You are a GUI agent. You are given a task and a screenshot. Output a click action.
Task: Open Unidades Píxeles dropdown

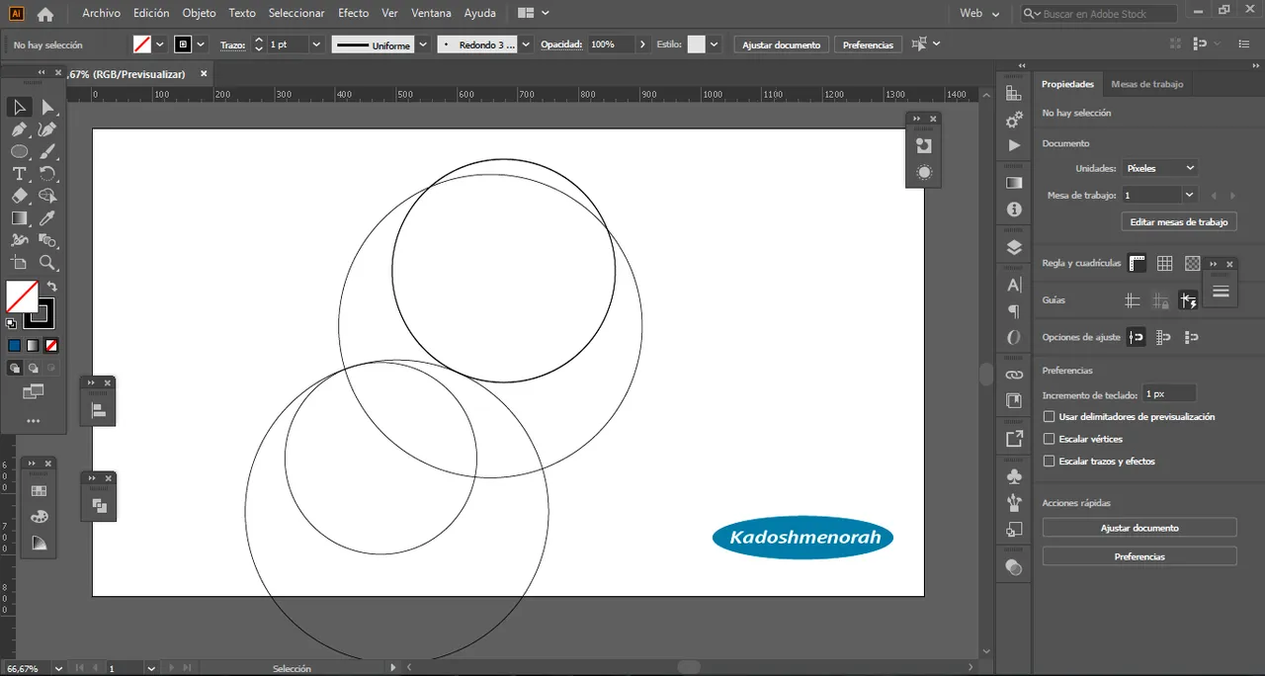pos(1160,169)
